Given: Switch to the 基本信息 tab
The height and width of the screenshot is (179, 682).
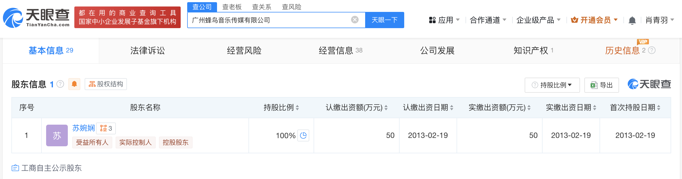Looking at the screenshot, I should point(51,51).
